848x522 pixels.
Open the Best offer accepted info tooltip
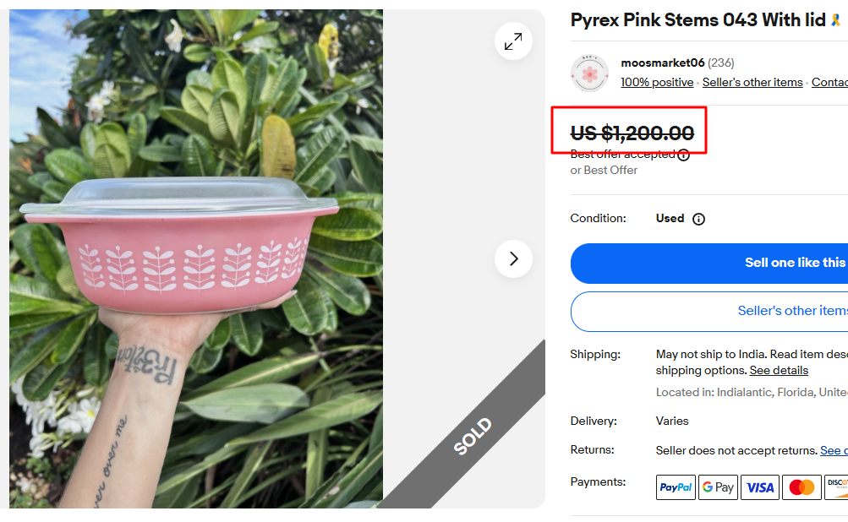point(683,155)
